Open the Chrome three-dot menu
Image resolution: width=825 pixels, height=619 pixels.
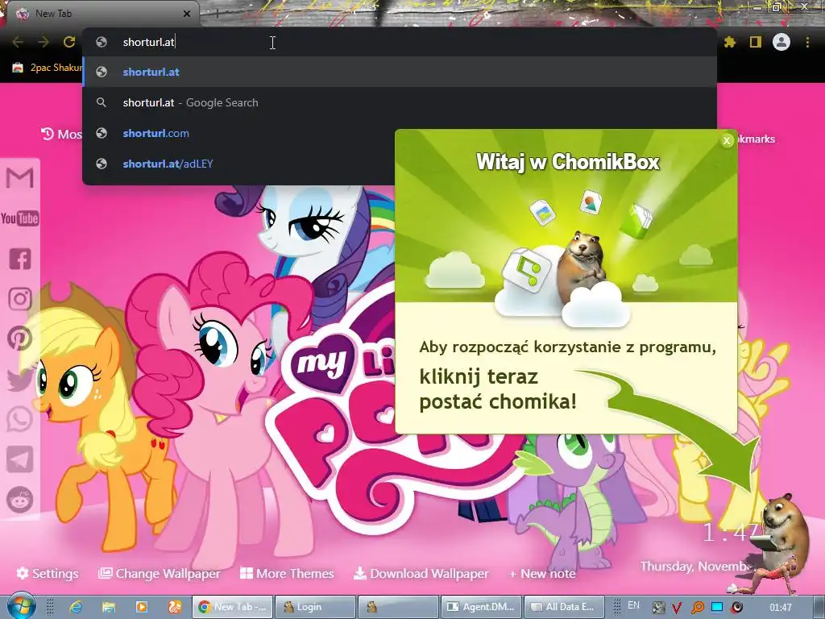pyautogui.click(x=807, y=42)
